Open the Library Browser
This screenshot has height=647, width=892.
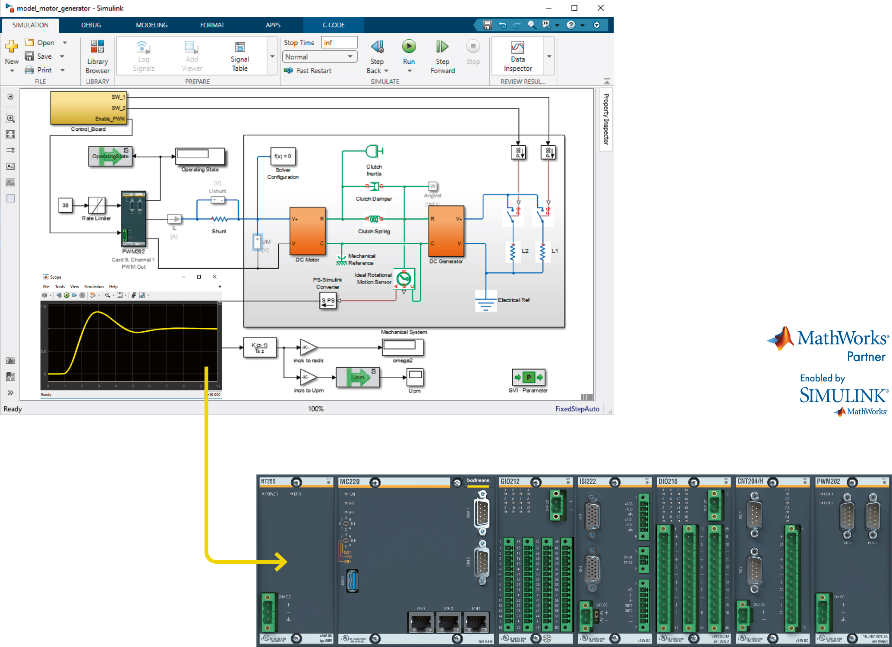[97, 55]
